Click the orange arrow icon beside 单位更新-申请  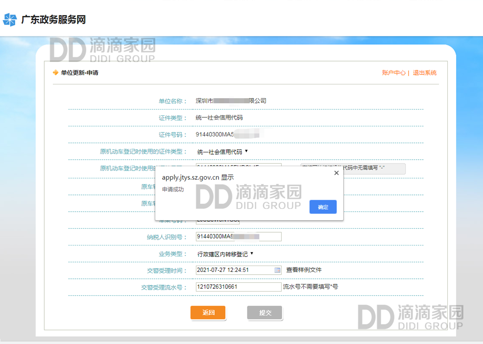coord(55,73)
